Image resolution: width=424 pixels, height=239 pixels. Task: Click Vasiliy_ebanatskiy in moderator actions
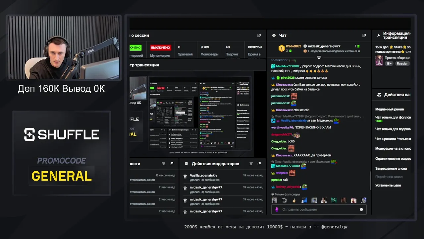point(203,176)
